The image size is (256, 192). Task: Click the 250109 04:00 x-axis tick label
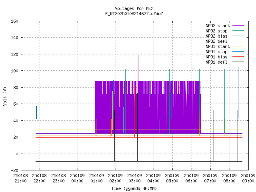[154, 178]
